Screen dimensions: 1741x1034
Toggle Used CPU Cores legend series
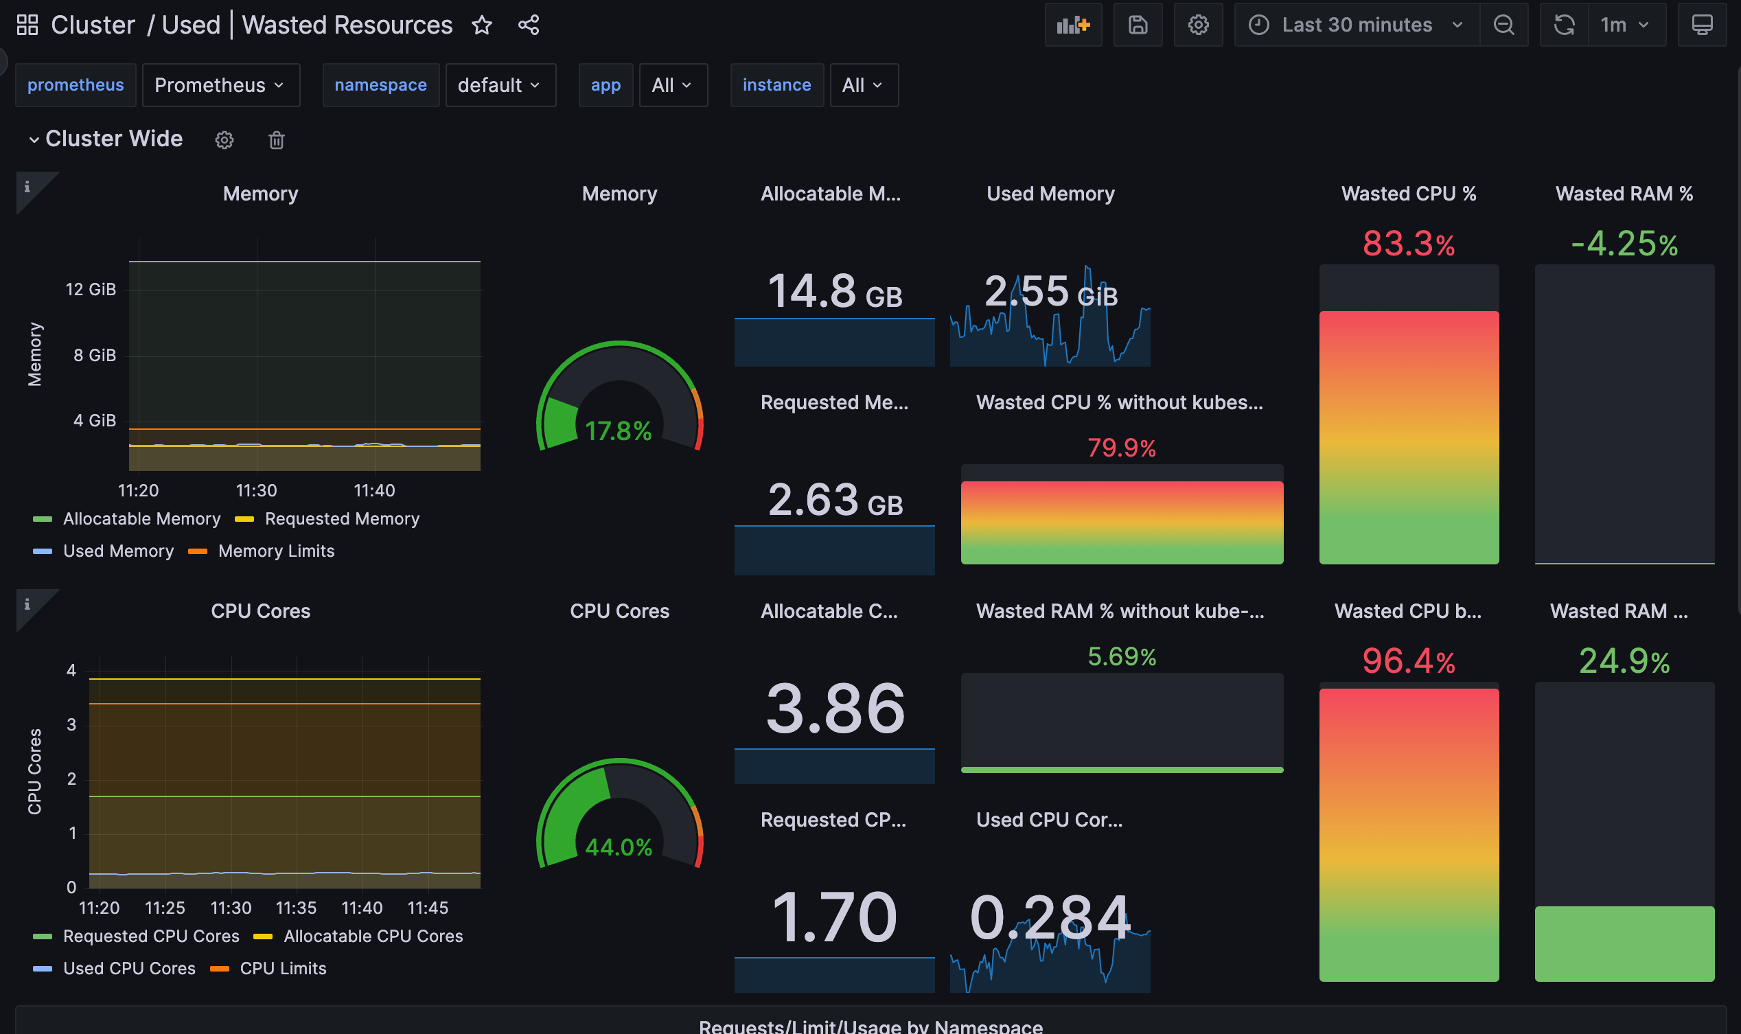(x=129, y=969)
